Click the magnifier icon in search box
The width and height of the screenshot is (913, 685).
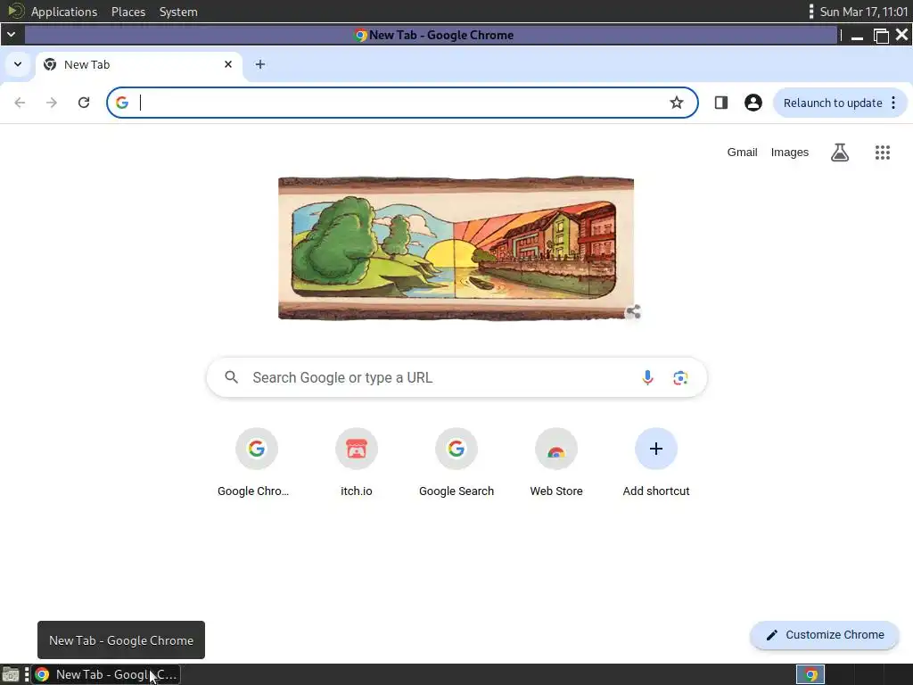(x=231, y=377)
